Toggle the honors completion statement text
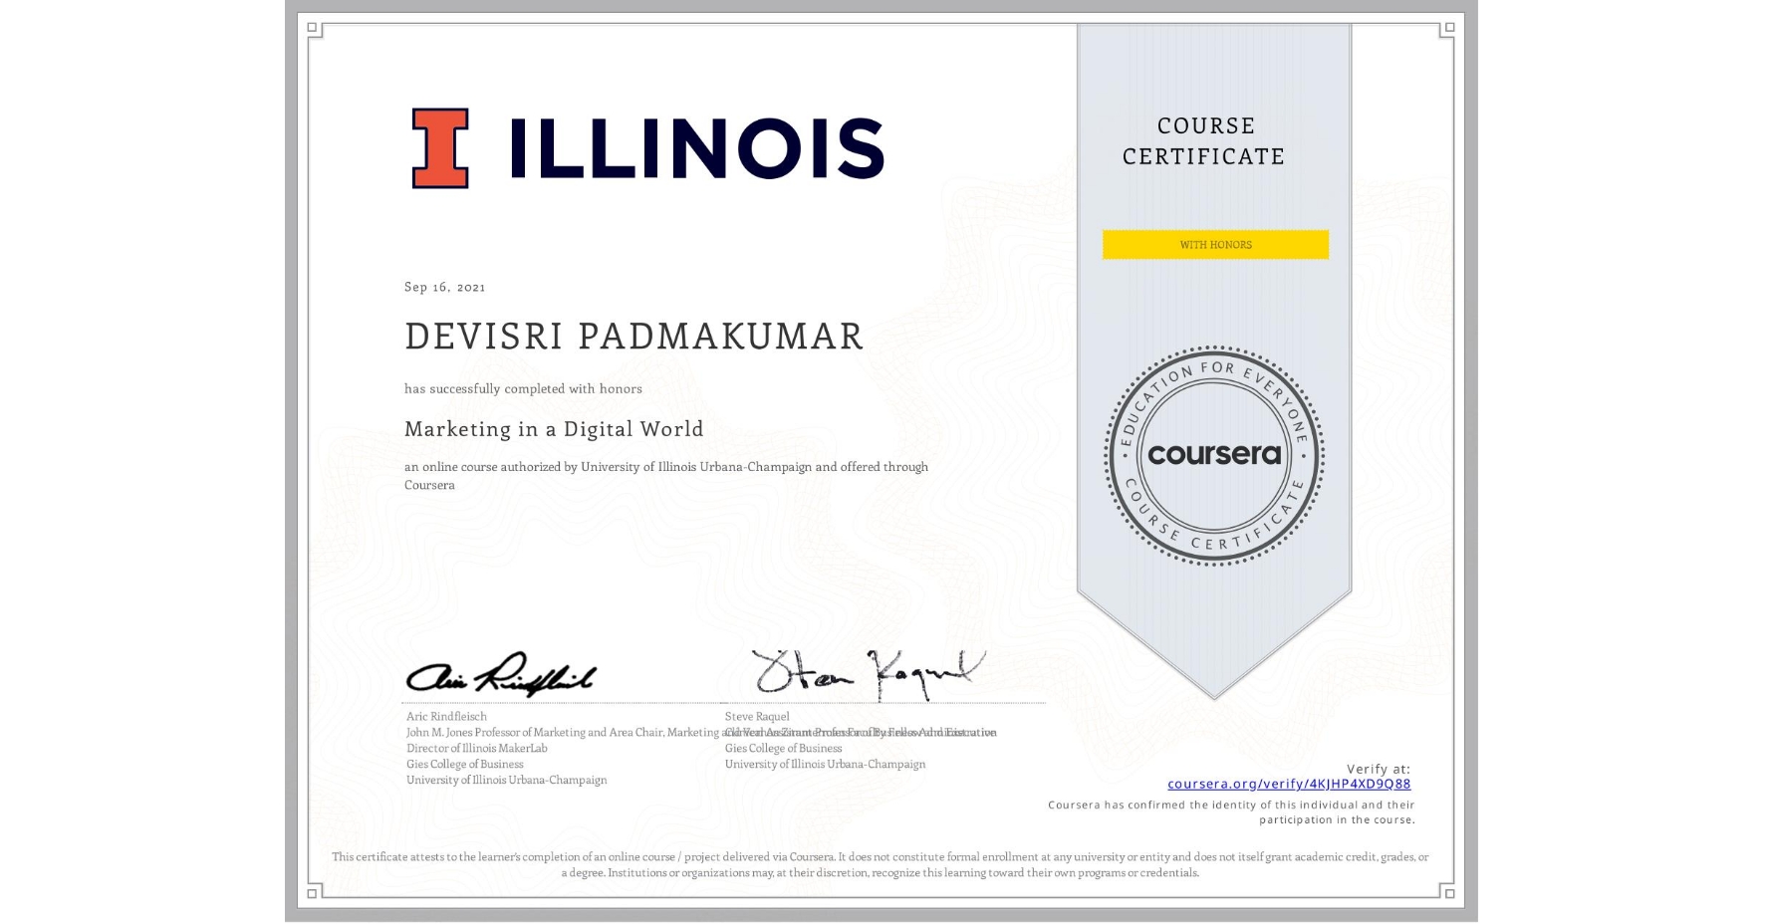This screenshot has height=924, width=1765. (x=522, y=389)
